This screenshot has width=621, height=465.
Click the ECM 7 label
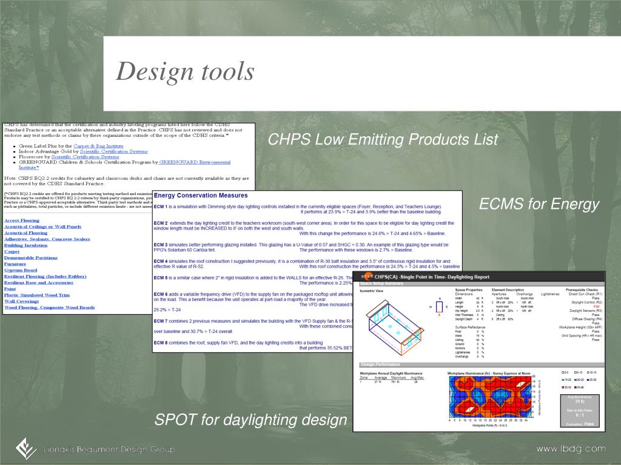(x=160, y=321)
